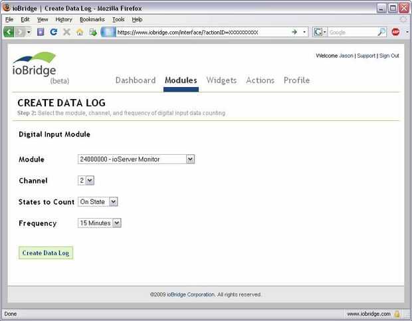Switch to the Dashboard tab
The image size is (412, 321).
pos(136,80)
